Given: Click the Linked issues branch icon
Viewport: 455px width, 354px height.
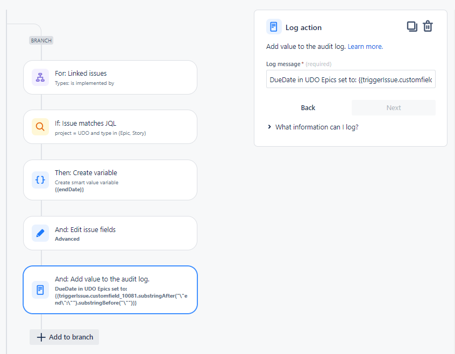Looking at the screenshot, I should click(40, 77).
